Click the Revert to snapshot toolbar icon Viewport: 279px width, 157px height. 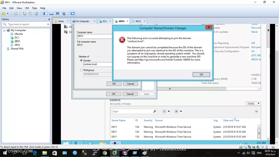click(31, 14)
